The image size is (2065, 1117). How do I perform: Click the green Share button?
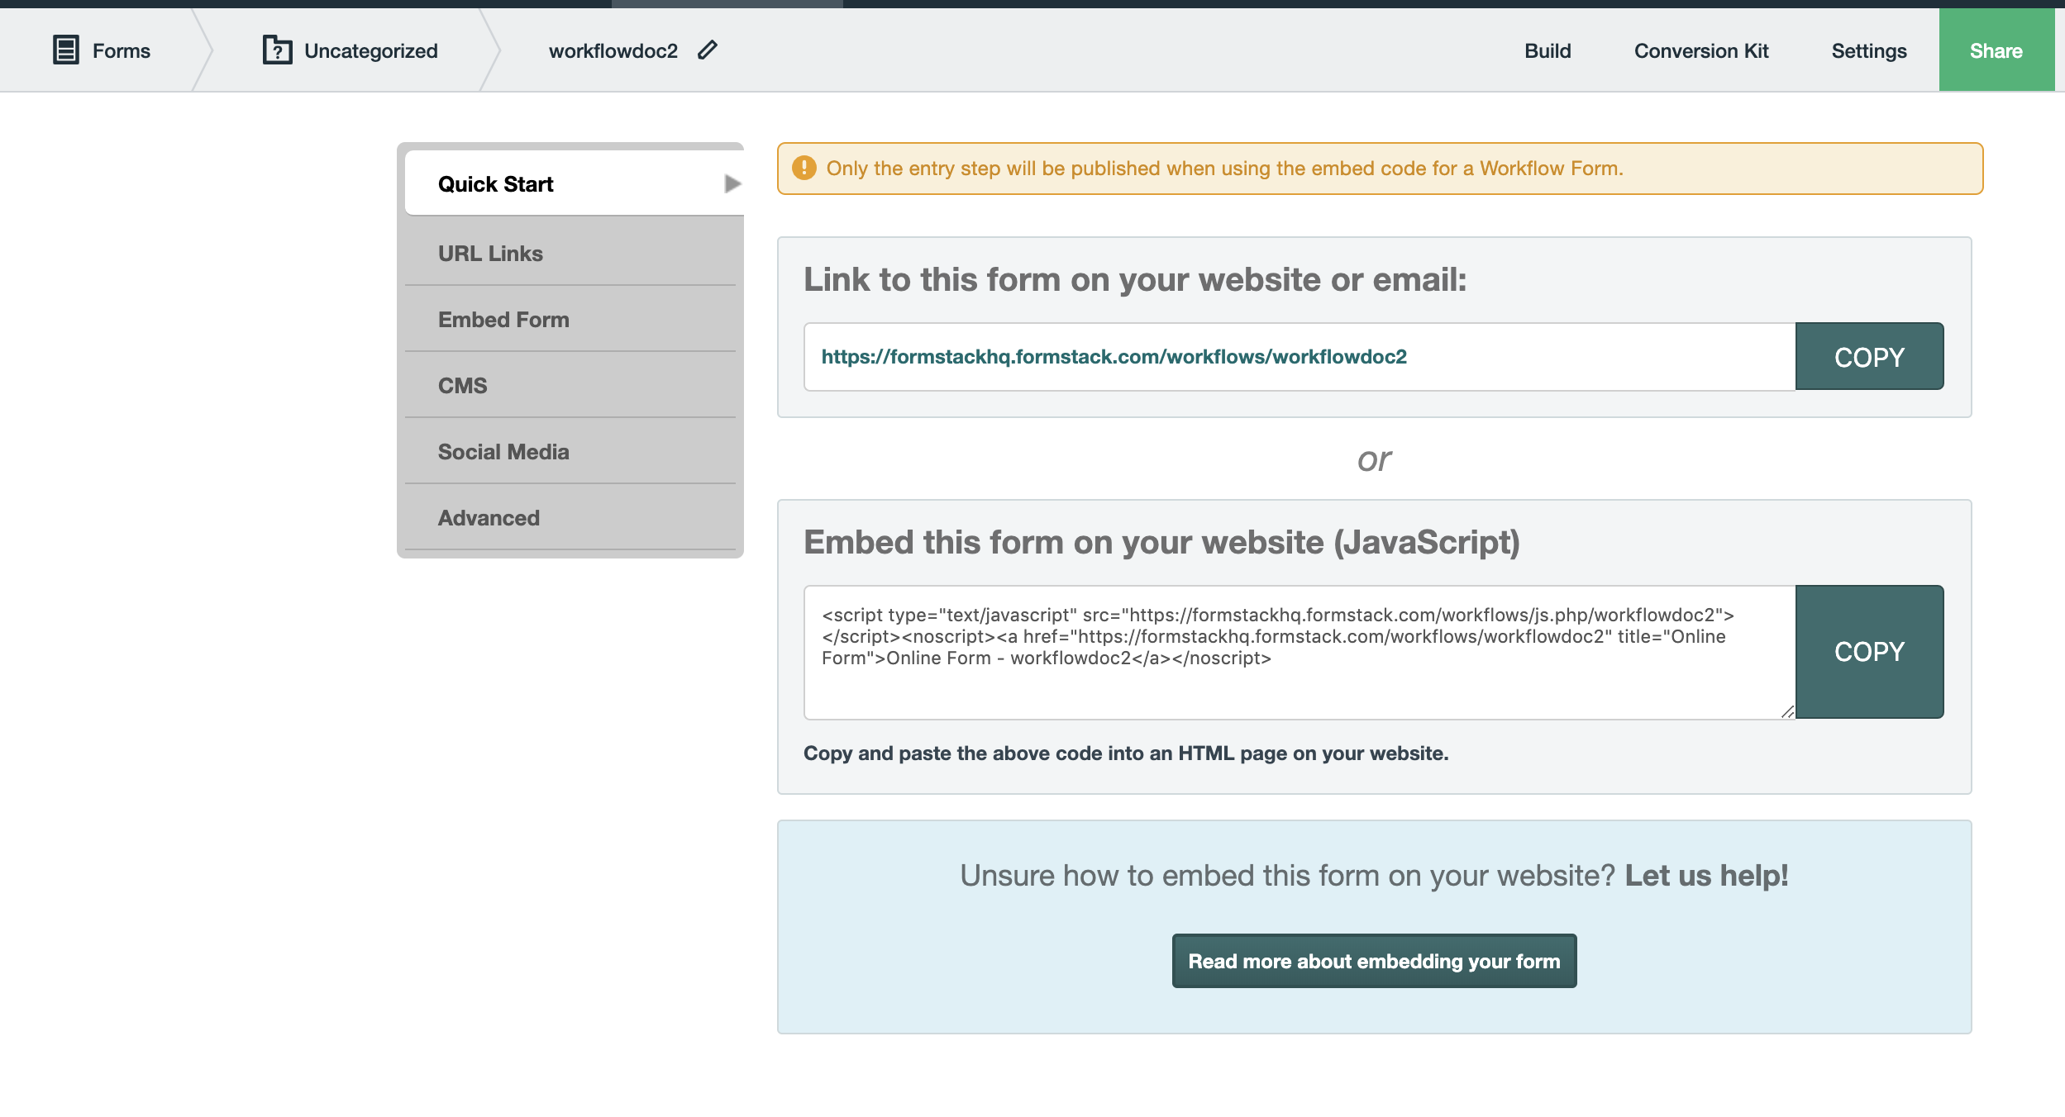1996,51
